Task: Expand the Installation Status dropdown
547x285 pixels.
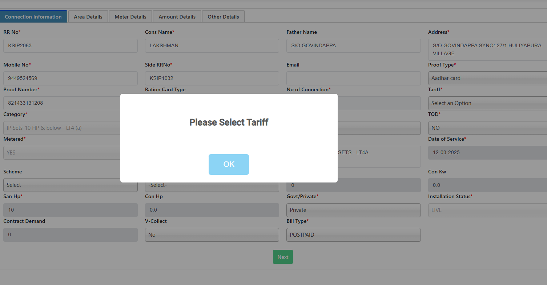Action: [x=487, y=210]
